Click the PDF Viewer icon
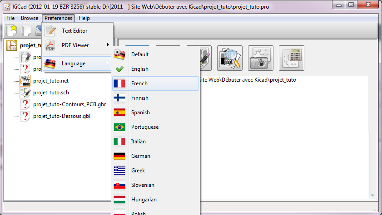The image size is (382, 215). pyautogui.click(x=50, y=45)
